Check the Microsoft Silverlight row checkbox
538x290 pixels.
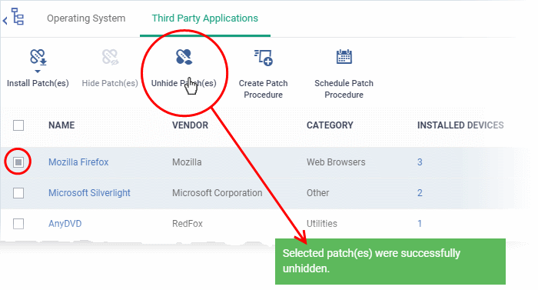pos(18,193)
